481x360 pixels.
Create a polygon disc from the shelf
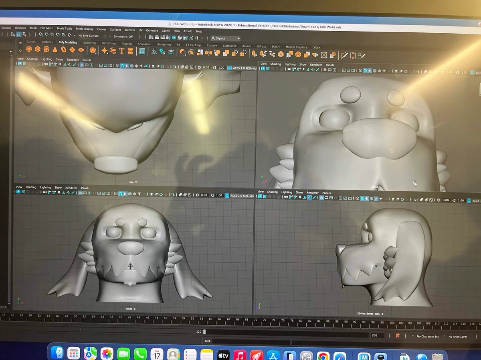point(81,50)
